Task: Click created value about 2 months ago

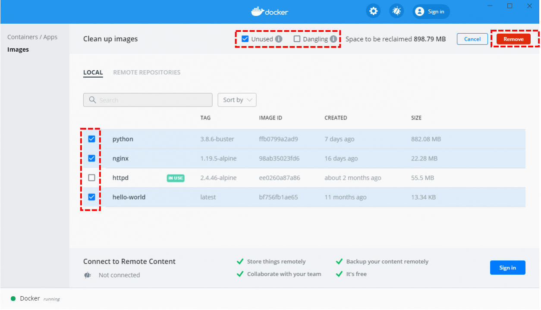Action: (353, 178)
